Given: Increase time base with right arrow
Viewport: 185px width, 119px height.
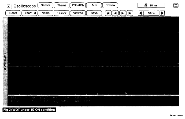Looking at the screenshot, I should tap(162, 13).
